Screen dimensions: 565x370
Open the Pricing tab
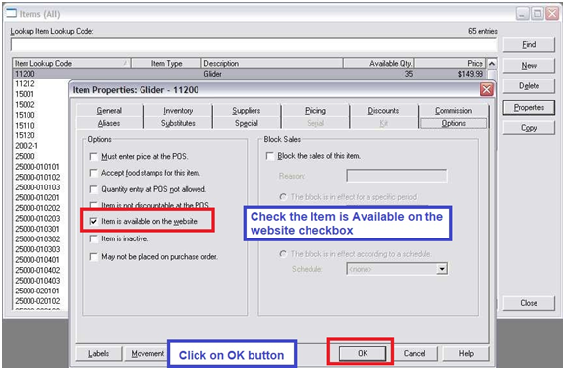[315, 111]
